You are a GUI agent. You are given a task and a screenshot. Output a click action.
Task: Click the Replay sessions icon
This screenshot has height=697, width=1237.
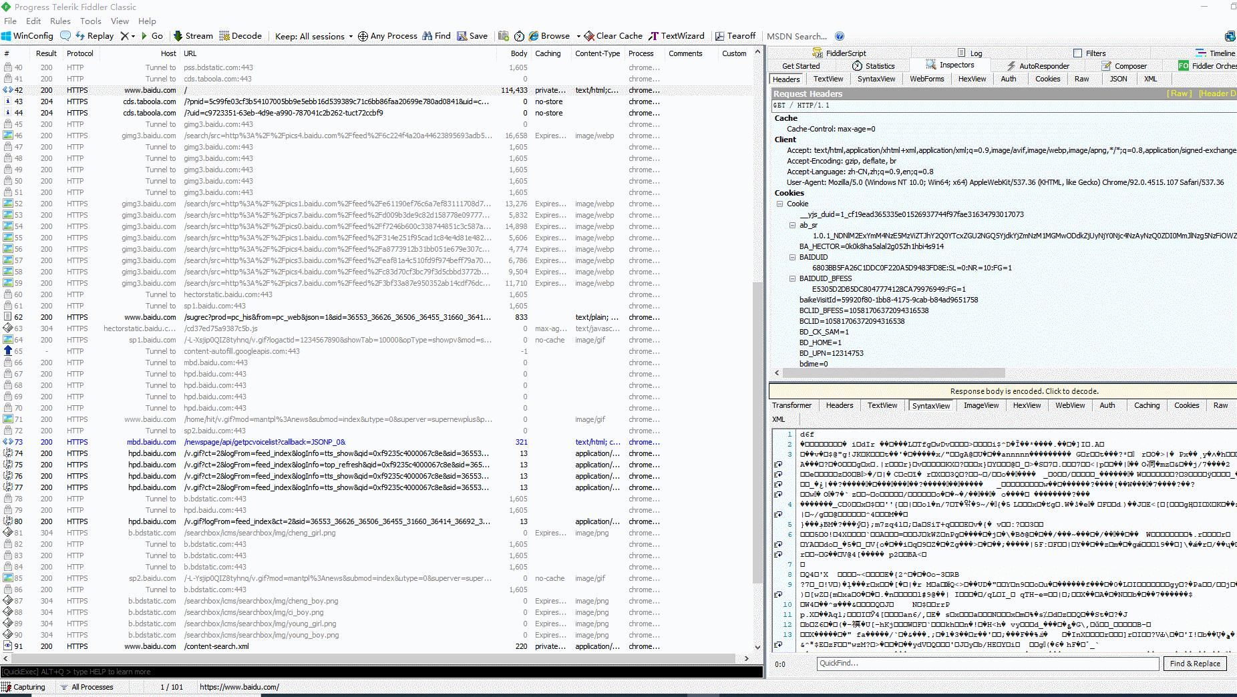(81, 36)
